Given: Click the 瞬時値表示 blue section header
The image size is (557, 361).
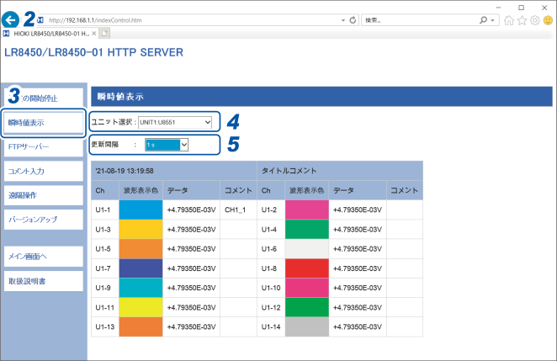Looking at the screenshot, I should (321, 96).
